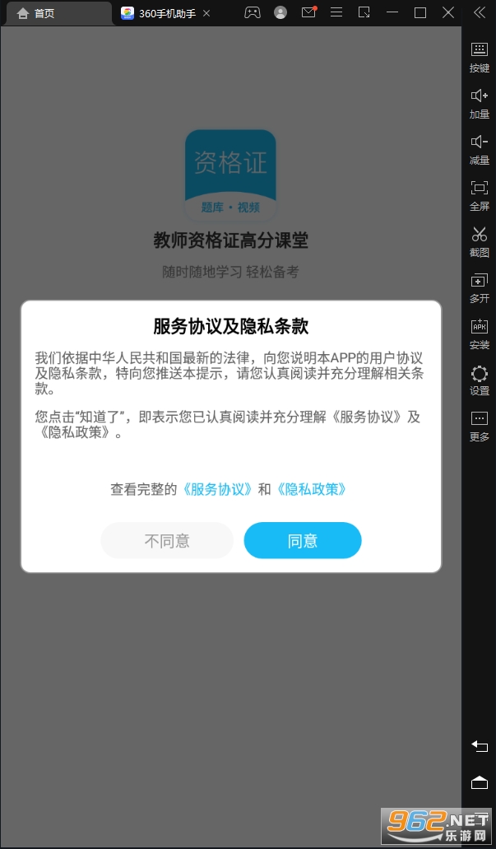Click the 不同意 button
The height and width of the screenshot is (849, 496).
[167, 540]
